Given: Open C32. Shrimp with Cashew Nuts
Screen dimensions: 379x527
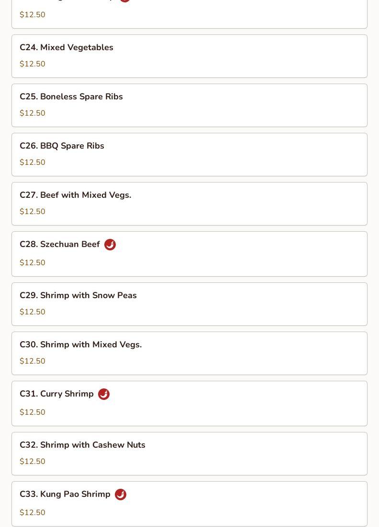Looking at the screenshot, I should click(189, 454).
